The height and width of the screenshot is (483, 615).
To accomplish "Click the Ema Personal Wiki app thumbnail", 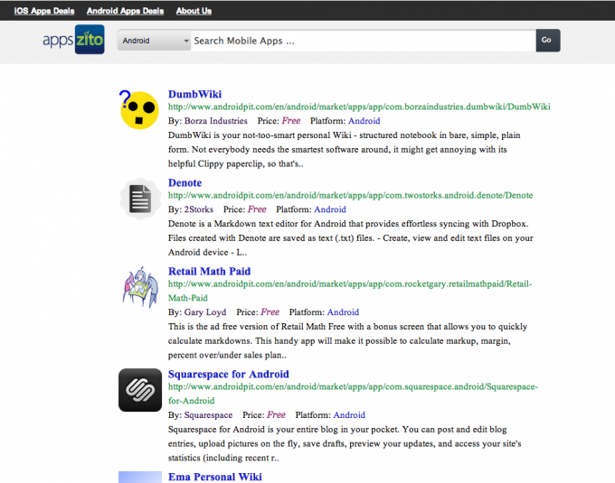I will 140,477.
